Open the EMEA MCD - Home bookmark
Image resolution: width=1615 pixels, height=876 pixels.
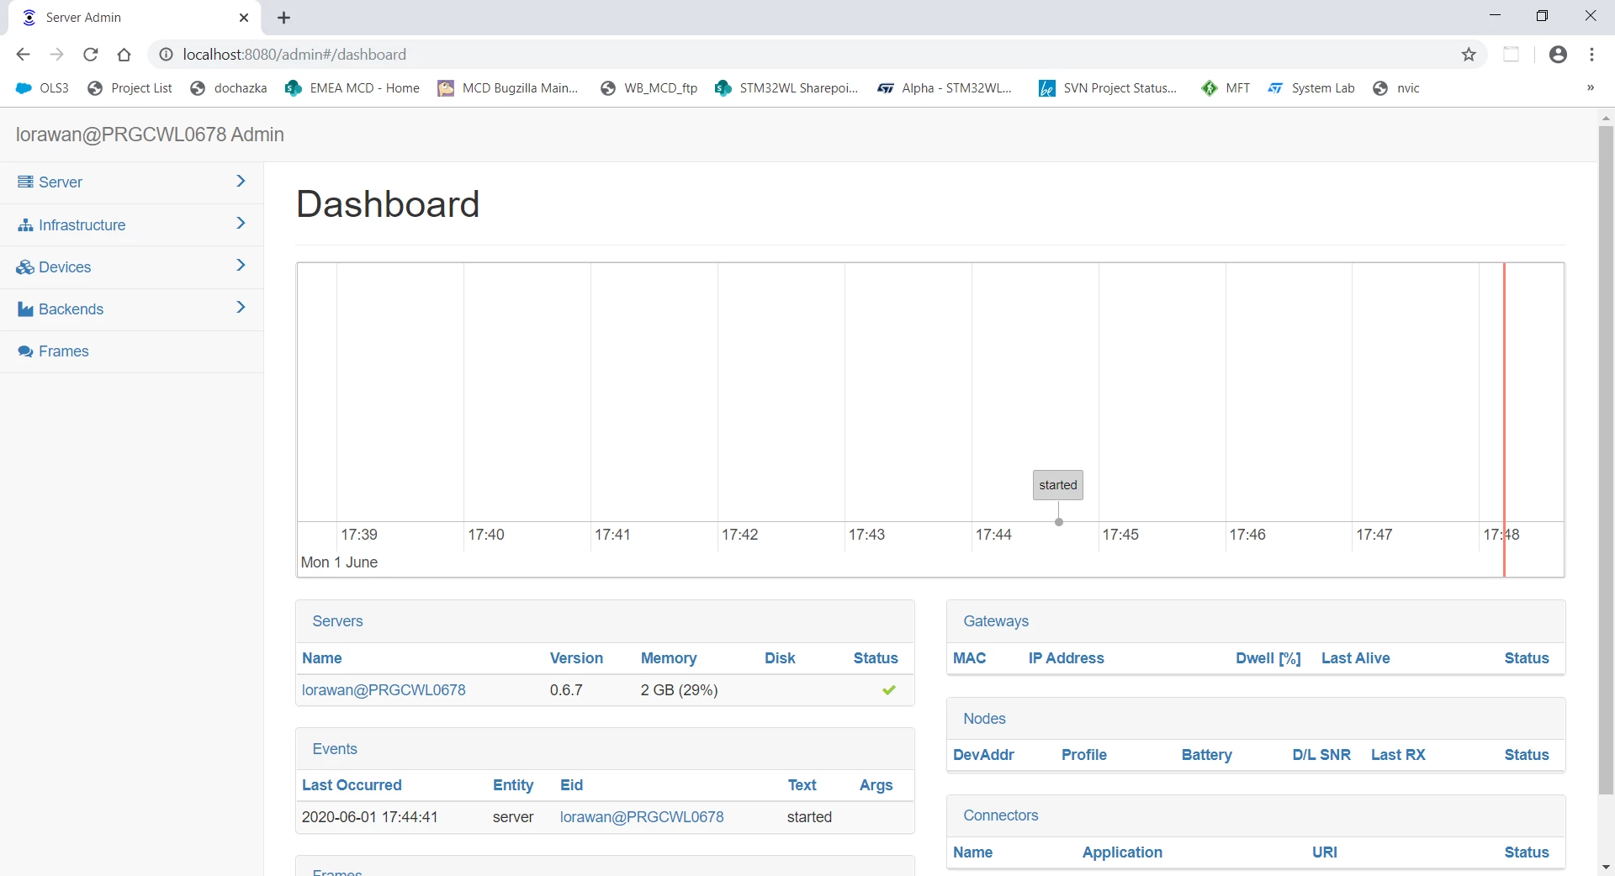point(352,88)
